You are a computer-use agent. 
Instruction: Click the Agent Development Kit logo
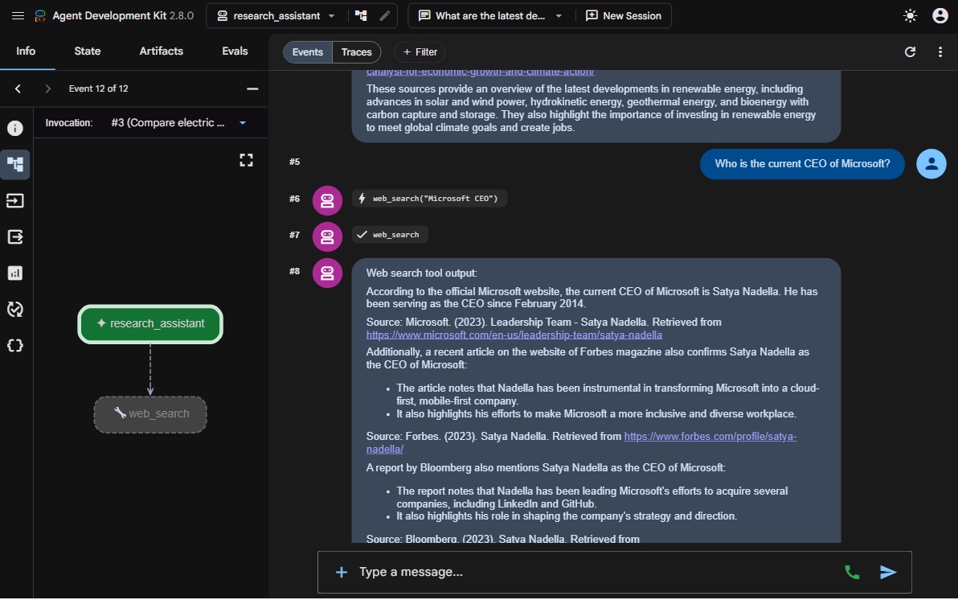[40, 16]
